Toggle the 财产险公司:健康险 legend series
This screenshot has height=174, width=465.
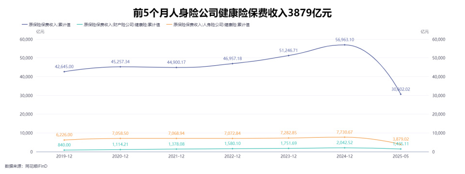(119, 25)
